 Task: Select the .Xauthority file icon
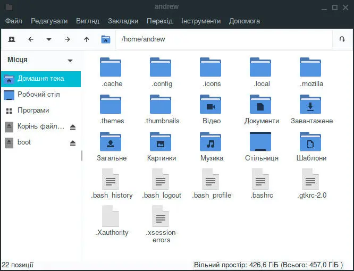point(111,216)
